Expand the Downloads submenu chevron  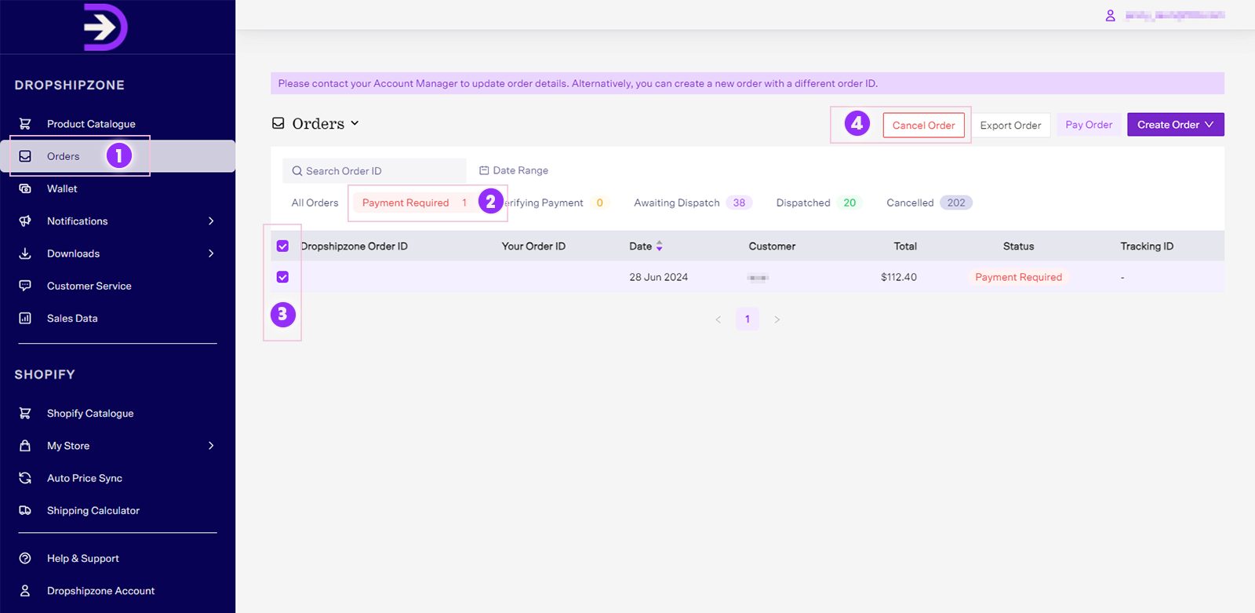[211, 254]
